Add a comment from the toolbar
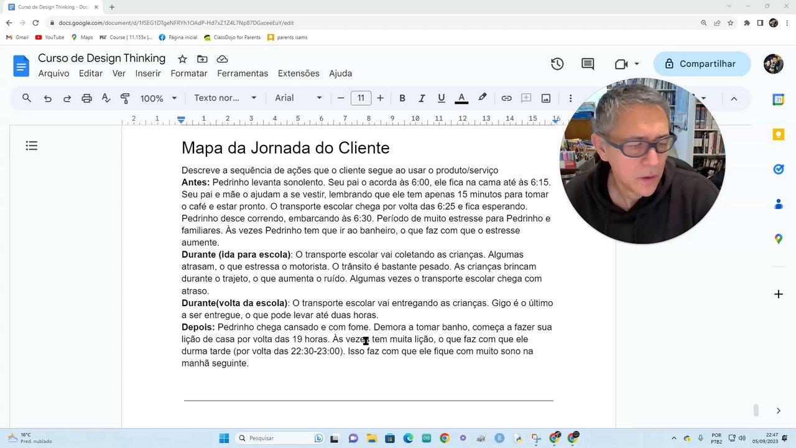The width and height of the screenshot is (796, 448). pos(526,98)
